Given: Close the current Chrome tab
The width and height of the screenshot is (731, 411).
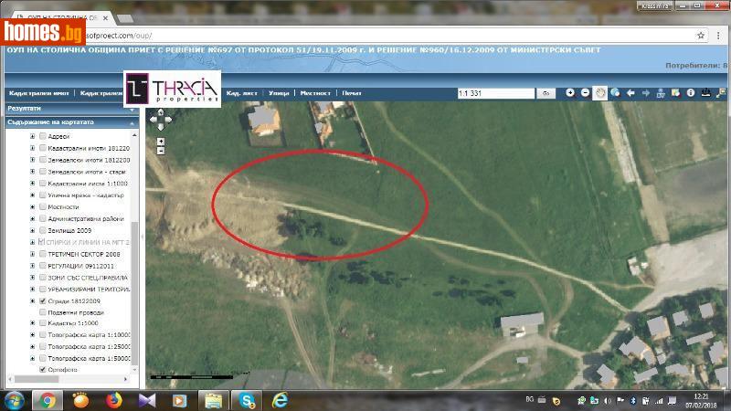Looking at the screenshot, I should pyautogui.click(x=105, y=18).
